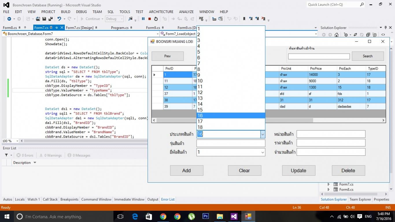Viewport: 395px width, 222px height.
Task: Click Show All Files in Solution Explorer
Action: click(374, 35)
